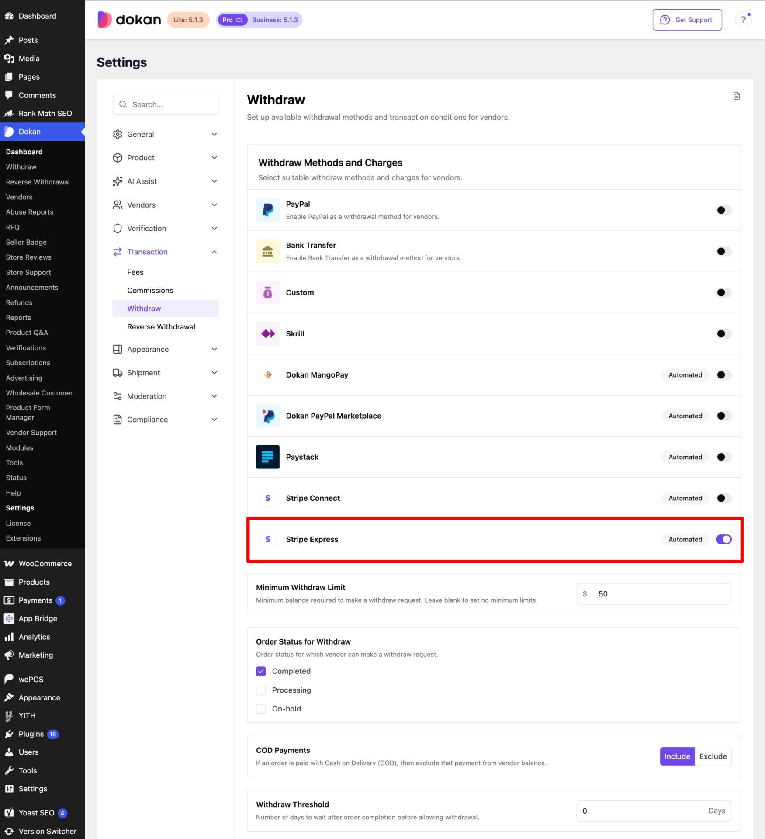Expand the Compliance chevron
This screenshot has height=839, width=765.
(214, 419)
